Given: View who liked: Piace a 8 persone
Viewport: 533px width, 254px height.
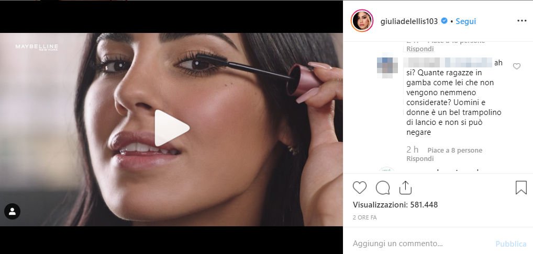Looking at the screenshot, I should pos(455,150).
